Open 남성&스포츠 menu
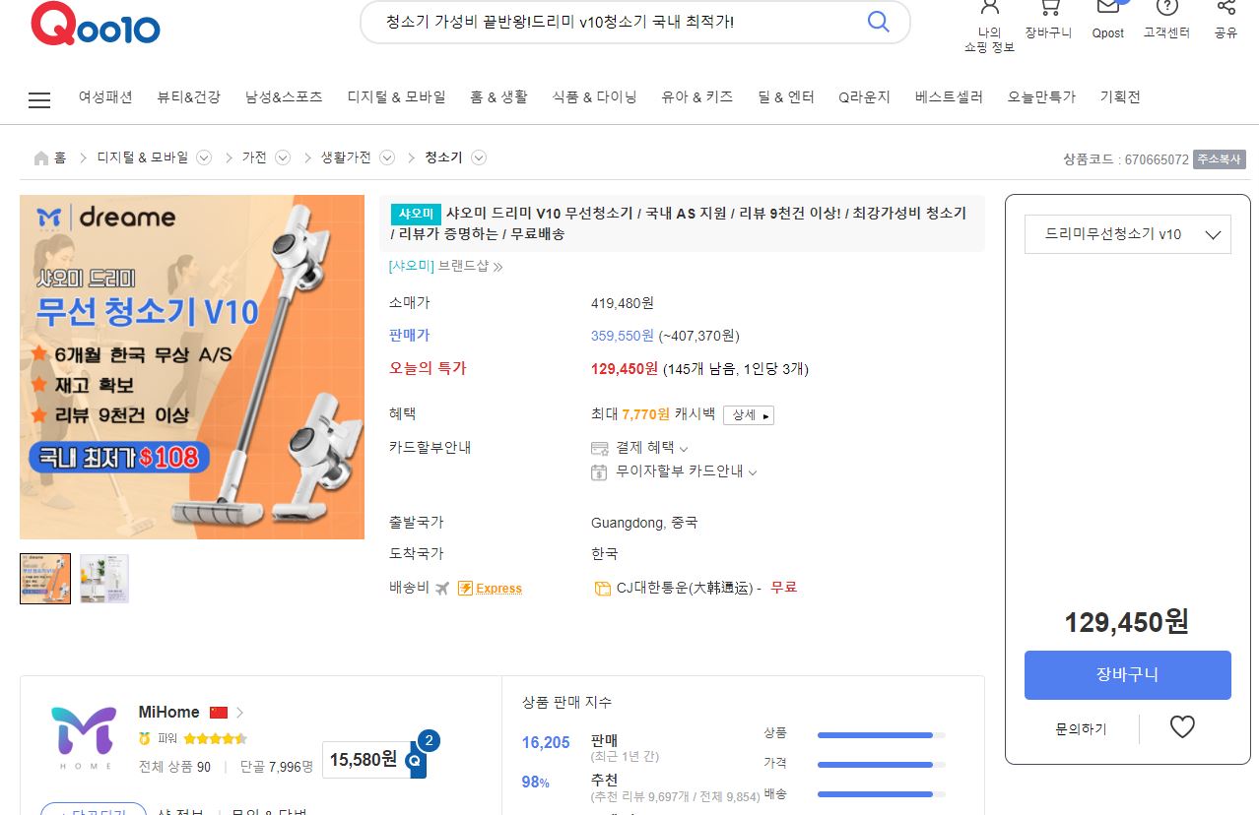The width and height of the screenshot is (1259, 815). click(284, 97)
